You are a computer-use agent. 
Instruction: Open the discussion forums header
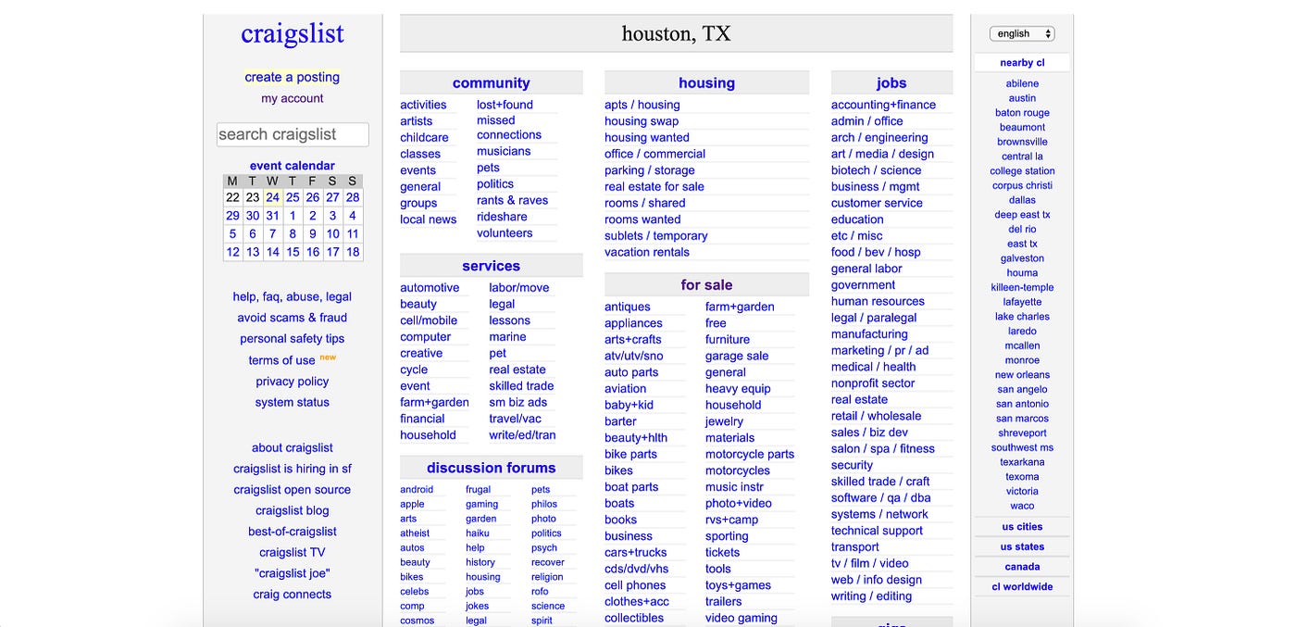pos(492,468)
